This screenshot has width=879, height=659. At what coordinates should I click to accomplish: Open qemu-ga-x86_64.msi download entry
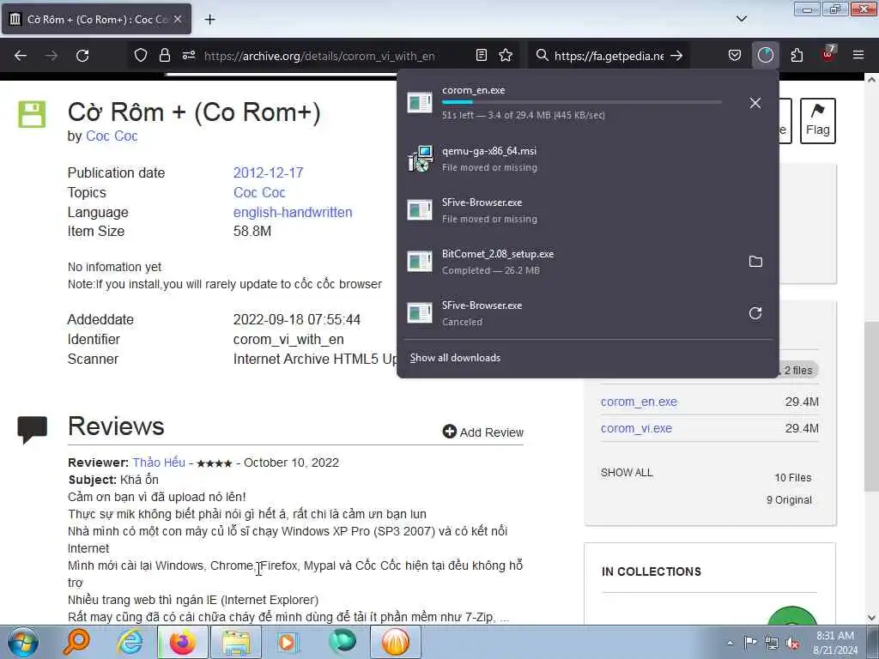[587, 159]
